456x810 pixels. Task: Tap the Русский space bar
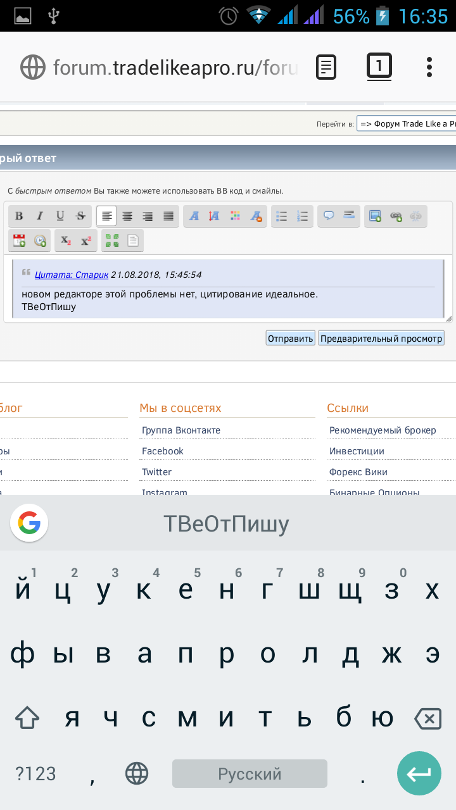point(250,773)
